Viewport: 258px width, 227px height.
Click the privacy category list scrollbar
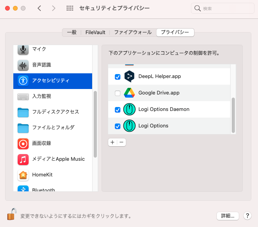click(x=95, y=124)
